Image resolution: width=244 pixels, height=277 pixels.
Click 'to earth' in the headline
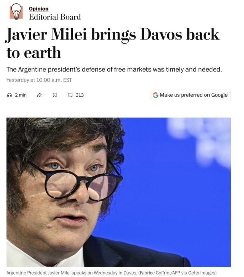[34, 53]
